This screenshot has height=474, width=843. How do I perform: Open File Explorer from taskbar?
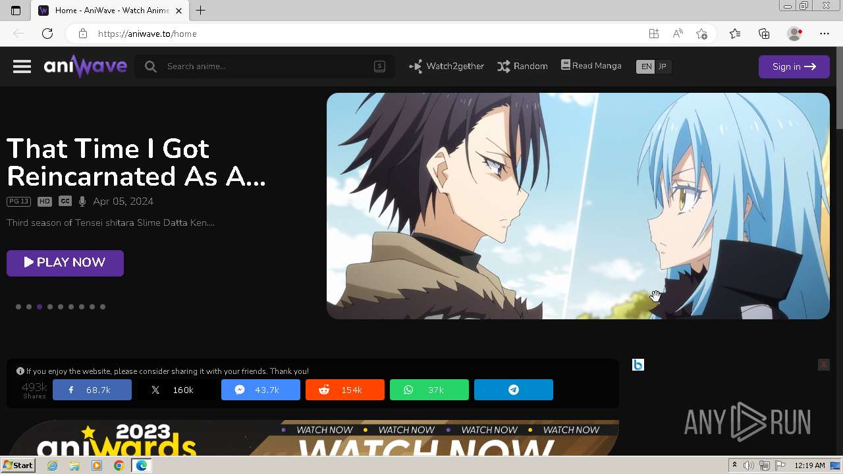(74, 465)
